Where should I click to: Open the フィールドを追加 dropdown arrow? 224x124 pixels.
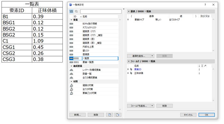click(x=152, y=106)
